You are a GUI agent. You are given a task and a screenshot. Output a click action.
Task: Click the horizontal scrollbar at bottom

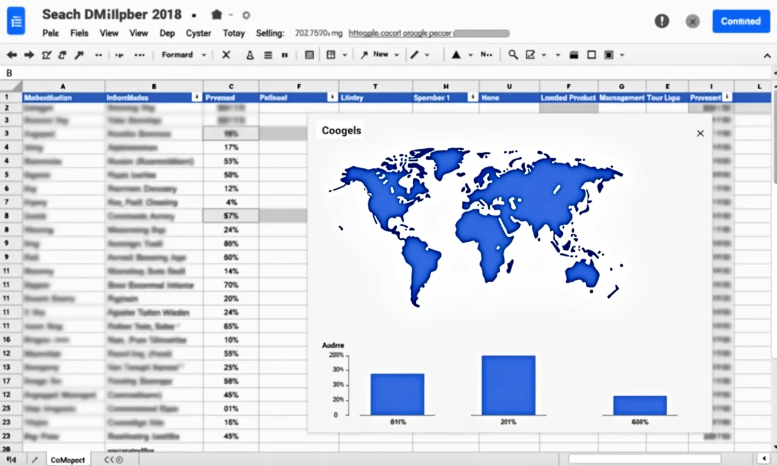pos(644,459)
